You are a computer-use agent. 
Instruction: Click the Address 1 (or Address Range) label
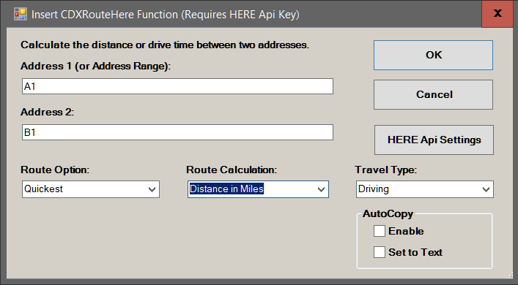pyautogui.click(x=96, y=66)
